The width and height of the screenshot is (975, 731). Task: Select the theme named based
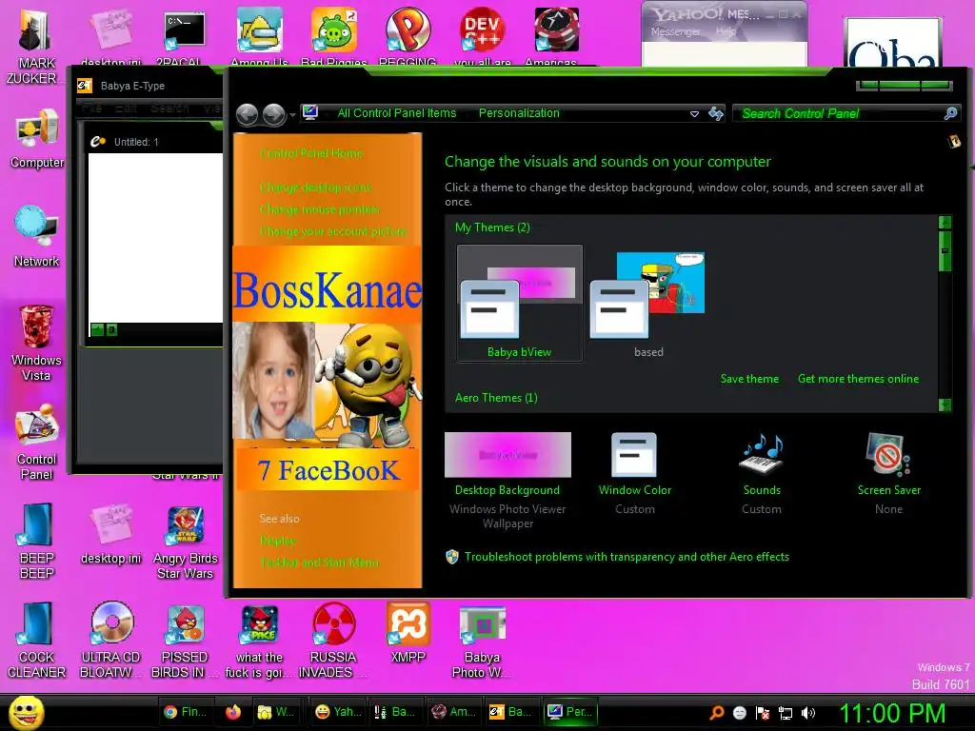click(647, 304)
